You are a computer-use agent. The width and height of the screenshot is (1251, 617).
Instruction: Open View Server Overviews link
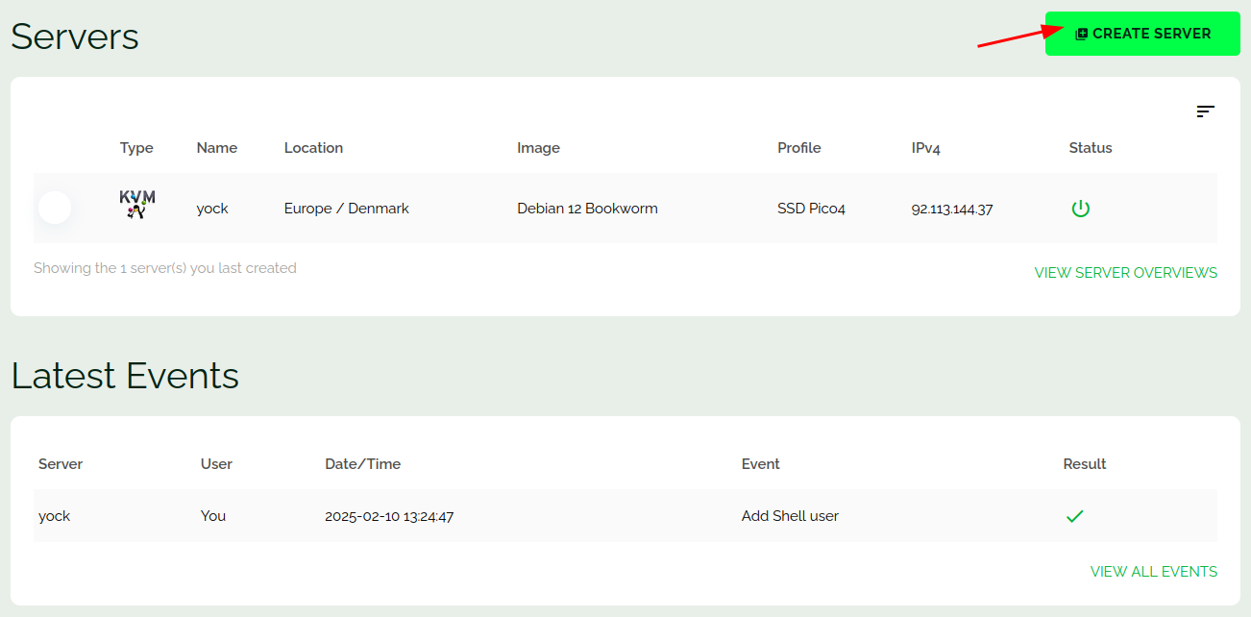(1125, 273)
